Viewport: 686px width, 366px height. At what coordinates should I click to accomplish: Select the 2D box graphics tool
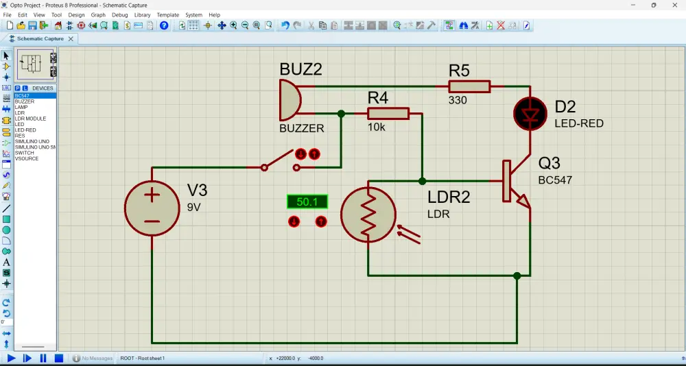[6, 219]
